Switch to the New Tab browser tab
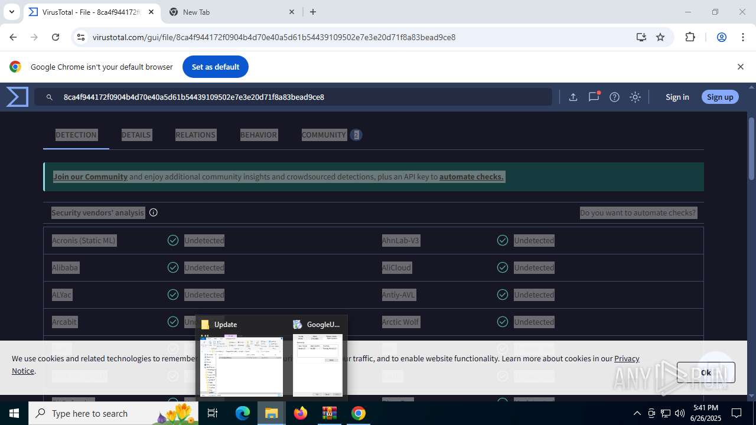Viewport: 756px width, 425px height. (x=232, y=12)
